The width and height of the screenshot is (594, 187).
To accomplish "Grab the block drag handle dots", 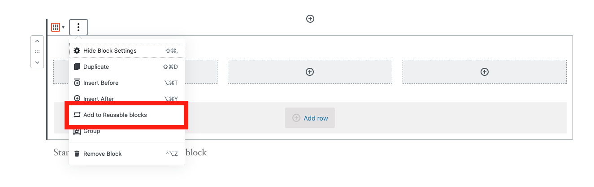I will point(37,52).
